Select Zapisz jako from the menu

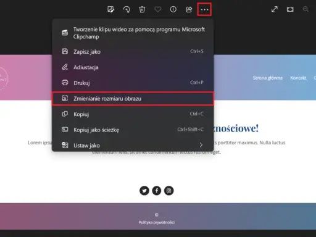[x=133, y=51]
